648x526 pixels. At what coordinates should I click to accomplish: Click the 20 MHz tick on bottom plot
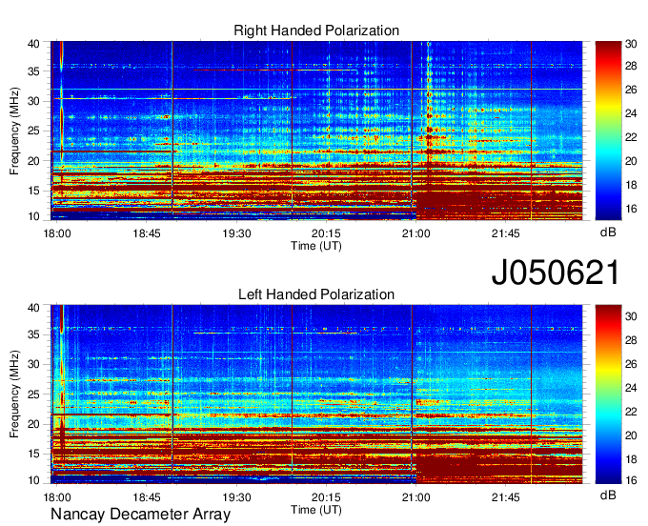point(33,425)
